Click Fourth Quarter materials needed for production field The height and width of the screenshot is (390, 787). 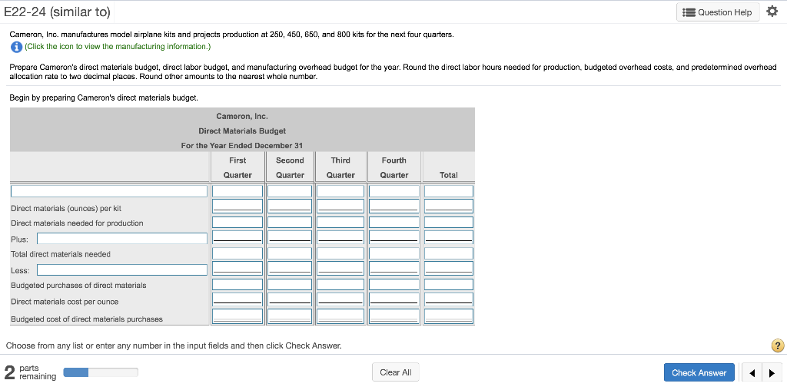coord(394,222)
